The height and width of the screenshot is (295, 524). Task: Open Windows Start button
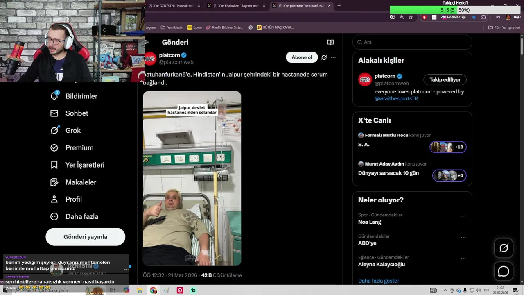click(x=5, y=290)
